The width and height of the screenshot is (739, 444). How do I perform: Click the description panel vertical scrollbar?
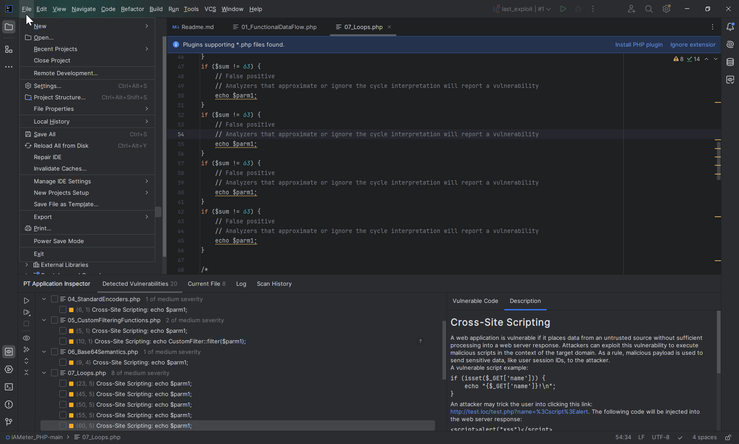tap(719, 342)
